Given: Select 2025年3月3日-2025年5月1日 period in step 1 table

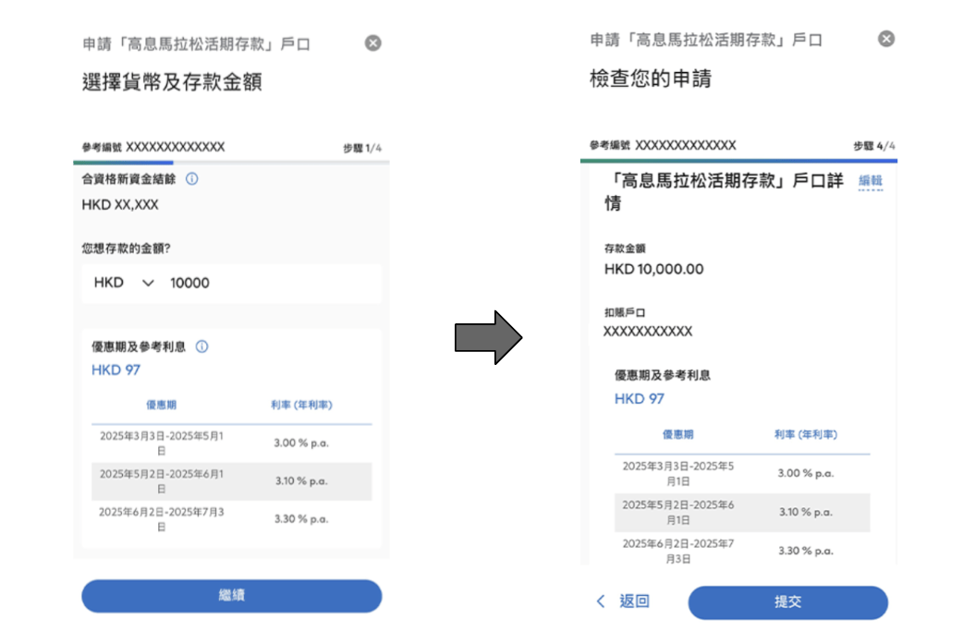Looking at the screenshot, I should [x=162, y=443].
